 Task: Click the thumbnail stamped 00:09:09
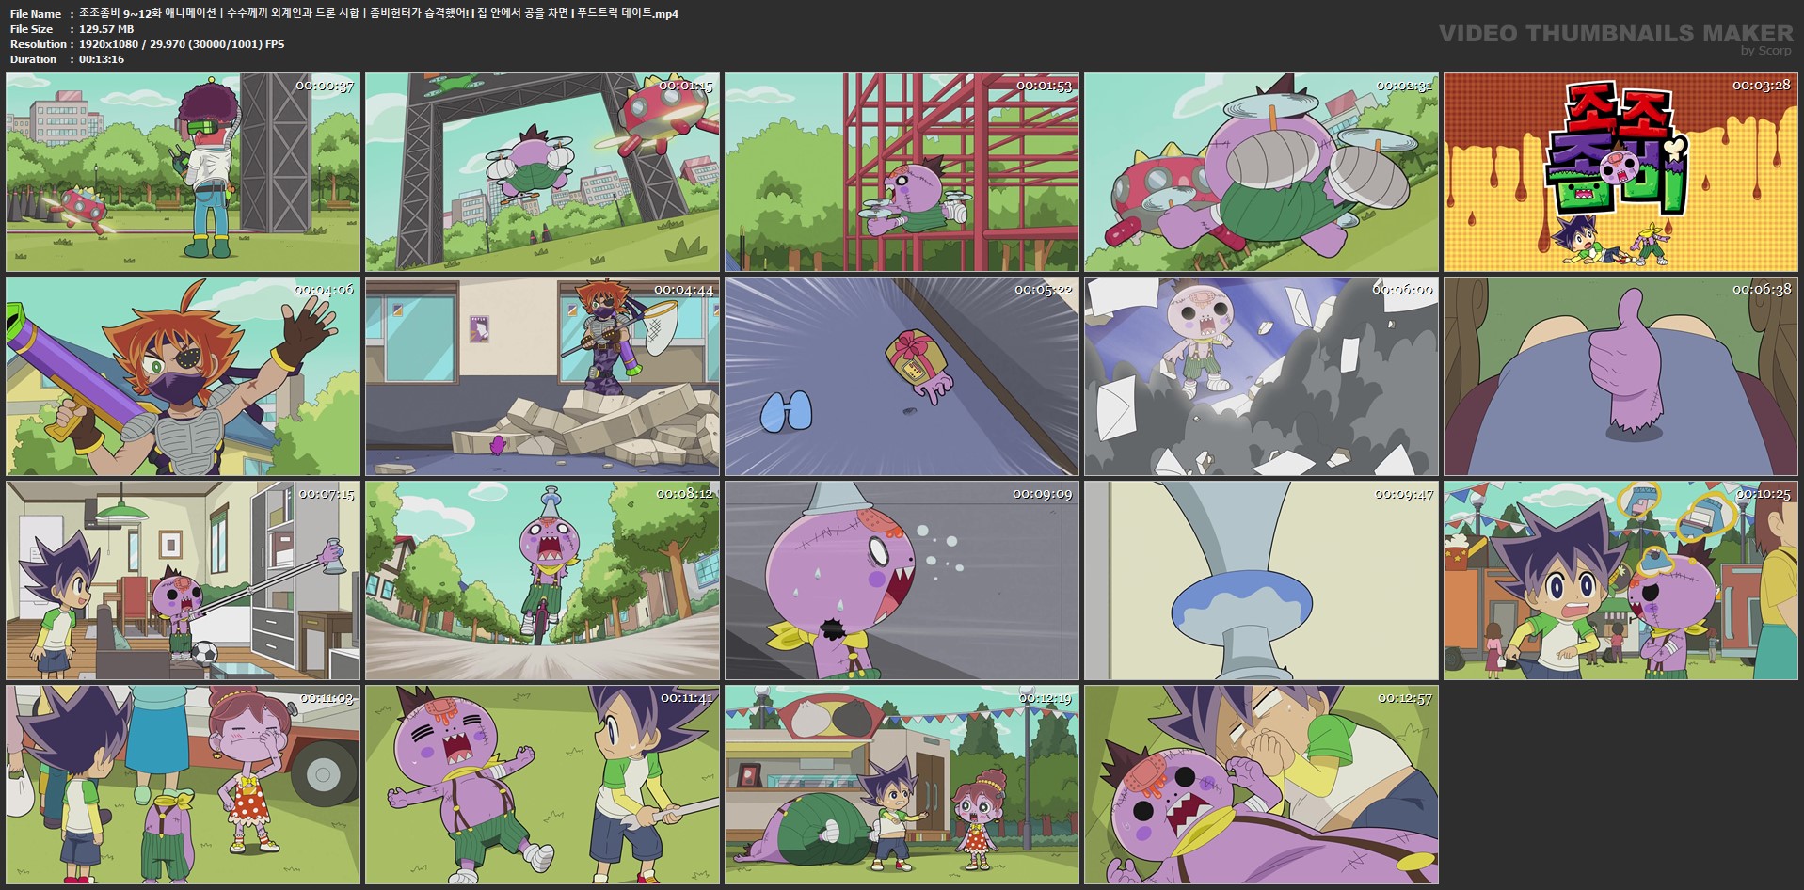(902, 580)
